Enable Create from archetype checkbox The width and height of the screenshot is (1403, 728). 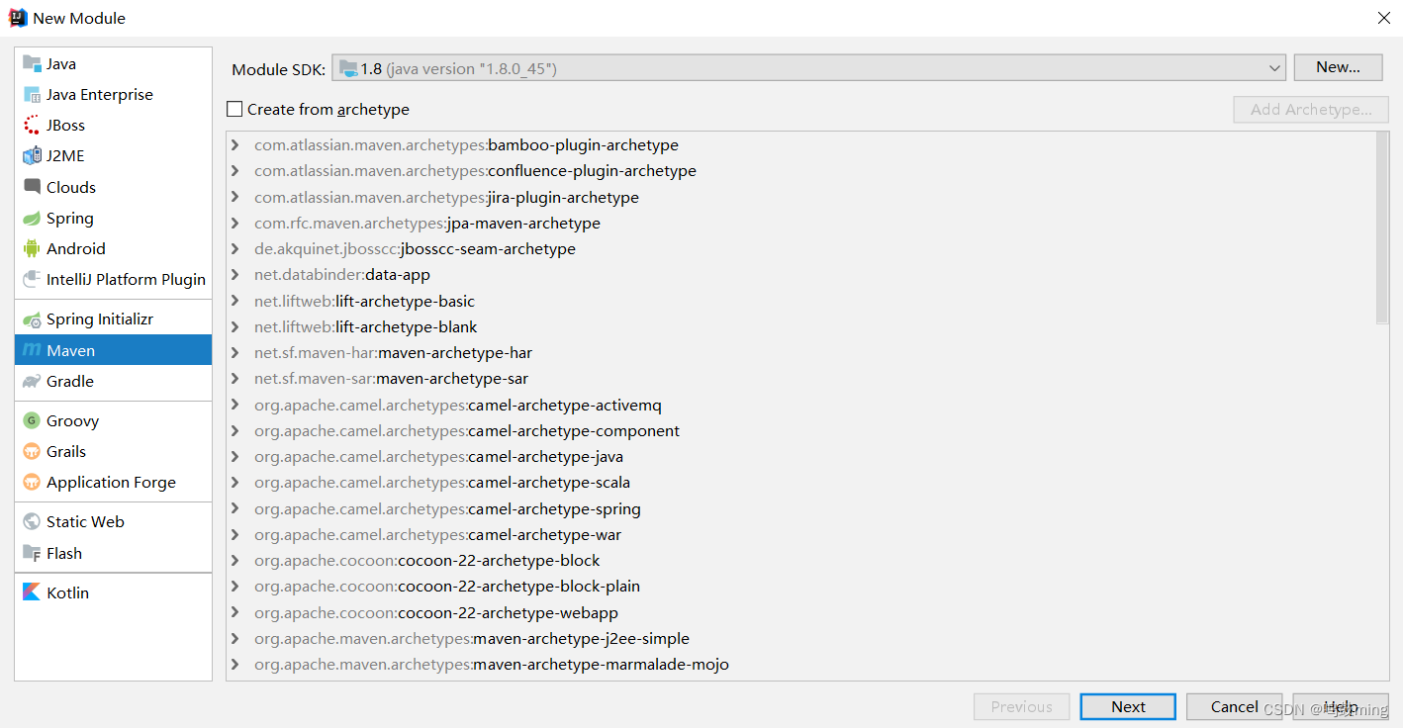tap(234, 110)
